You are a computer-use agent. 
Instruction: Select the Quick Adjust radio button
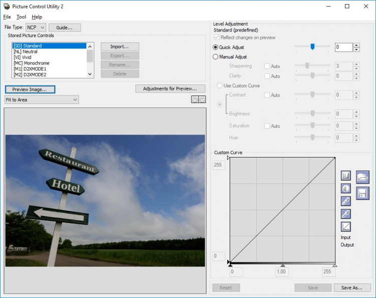(216, 47)
